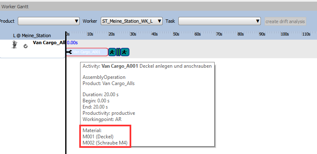This screenshot has width=317, height=154.
Task: Click the Workingpoint: AR line
Action: [102, 119]
